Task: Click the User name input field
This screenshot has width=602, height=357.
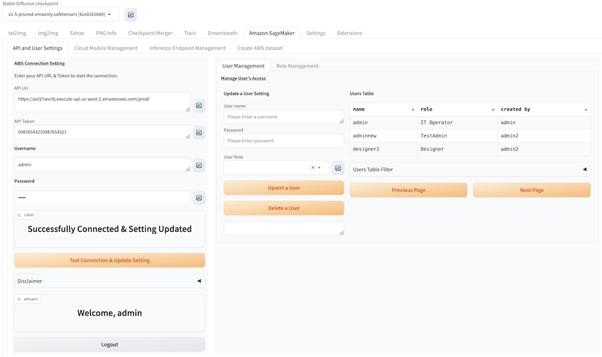Action: click(x=284, y=117)
